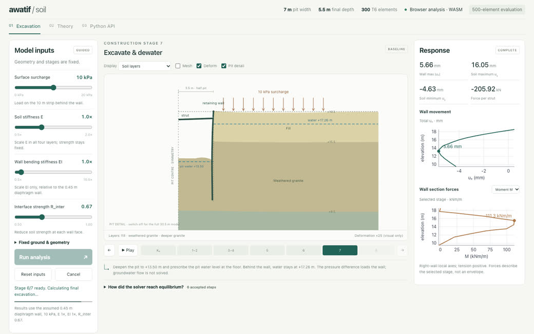This screenshot has width=534, height=334.
Task: Click the COMPLETE badge in Response
Action: [507, 50]
